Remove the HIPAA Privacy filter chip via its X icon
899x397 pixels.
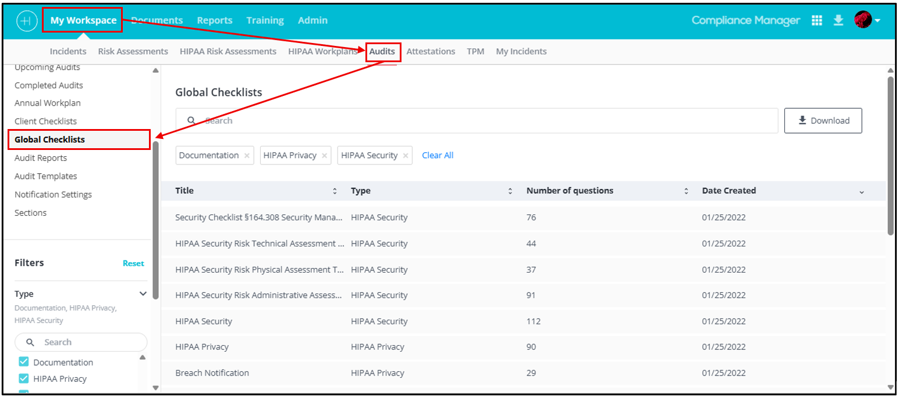tap(325, 155)
